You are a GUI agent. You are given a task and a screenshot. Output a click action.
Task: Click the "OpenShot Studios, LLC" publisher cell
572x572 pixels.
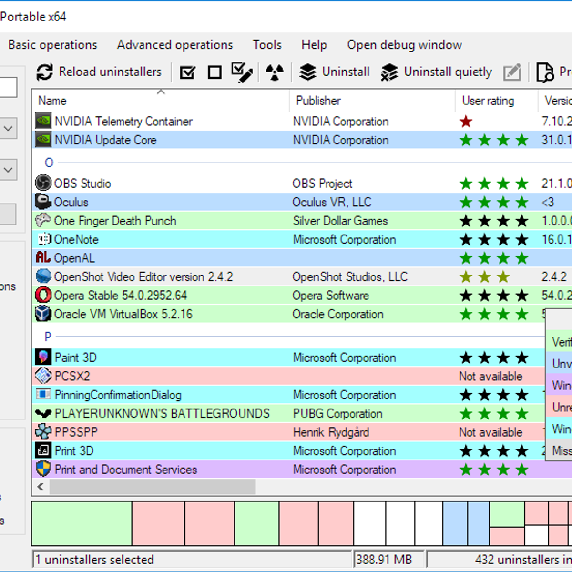(350, 277)
